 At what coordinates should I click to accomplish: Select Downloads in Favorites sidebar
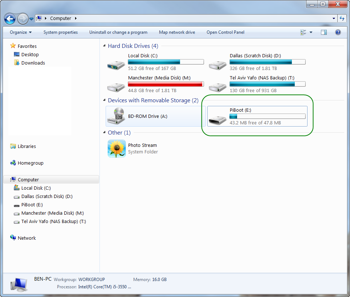tap(33, 63)
